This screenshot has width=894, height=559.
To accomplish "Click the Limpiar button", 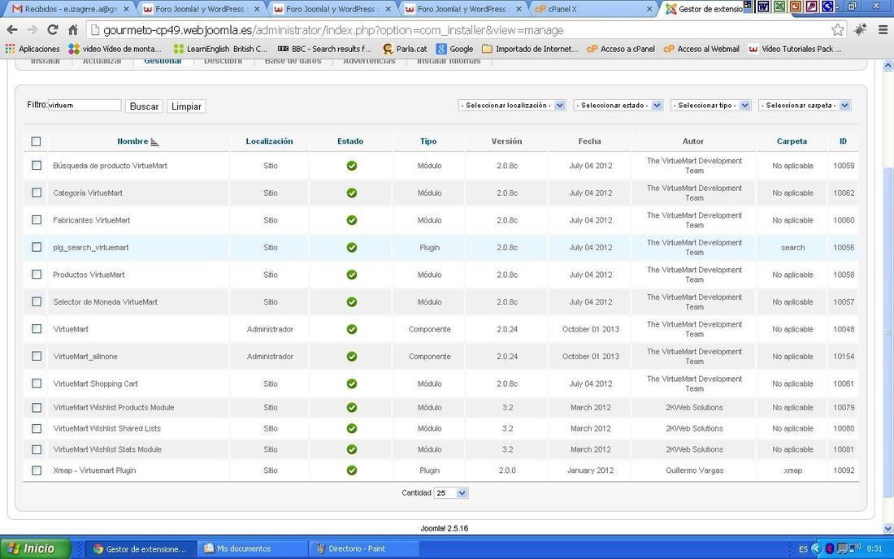I will point(186,106).
